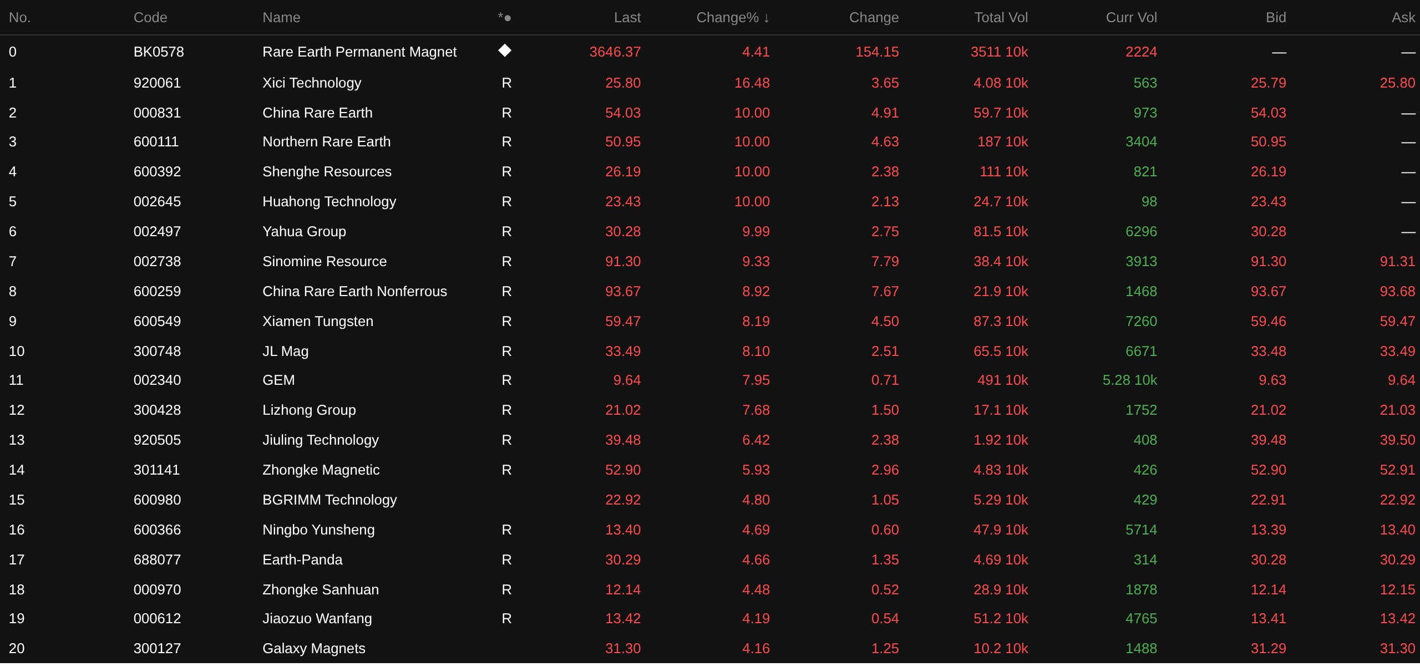The image size is (1420, 672).
Task: Click the R marker for Xici Technology
Action: [x=506, y=83]
